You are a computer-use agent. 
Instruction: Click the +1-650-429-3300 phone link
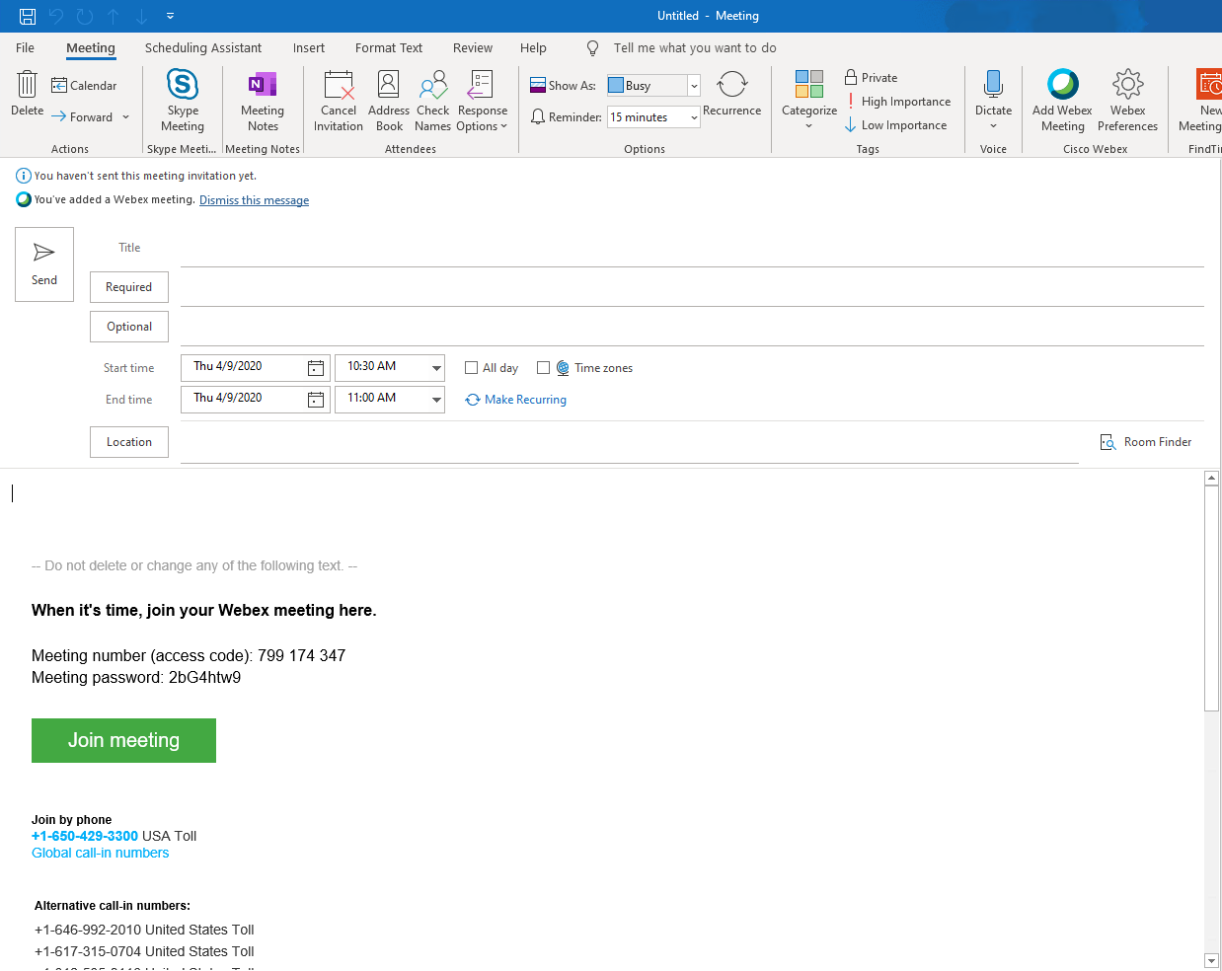point(85,836)
